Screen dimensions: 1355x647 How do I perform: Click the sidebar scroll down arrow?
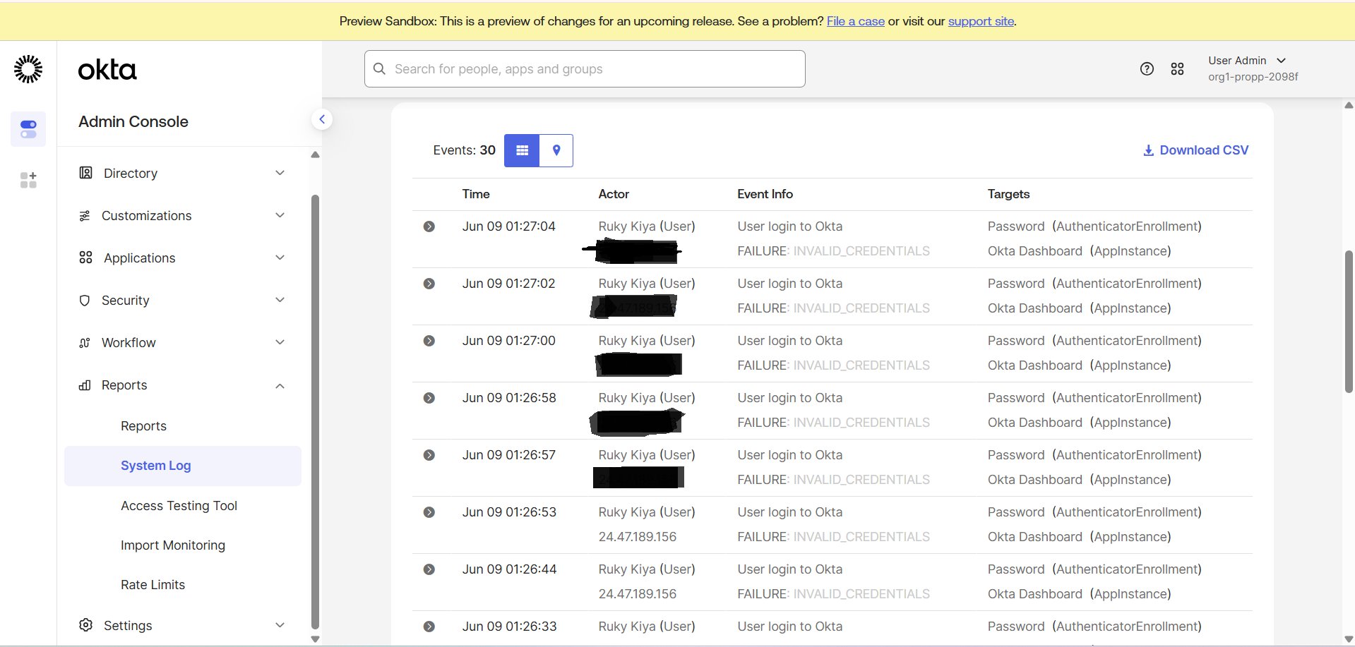[315, 639]
